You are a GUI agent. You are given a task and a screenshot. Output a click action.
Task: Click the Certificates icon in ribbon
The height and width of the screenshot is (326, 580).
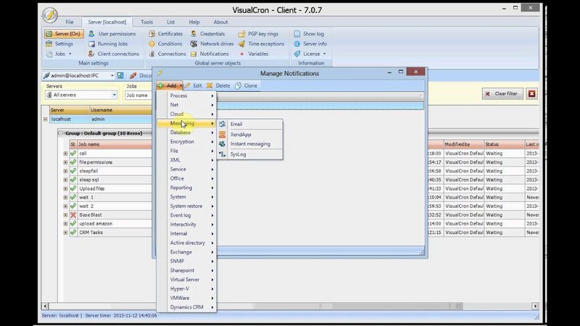[152, 33]
